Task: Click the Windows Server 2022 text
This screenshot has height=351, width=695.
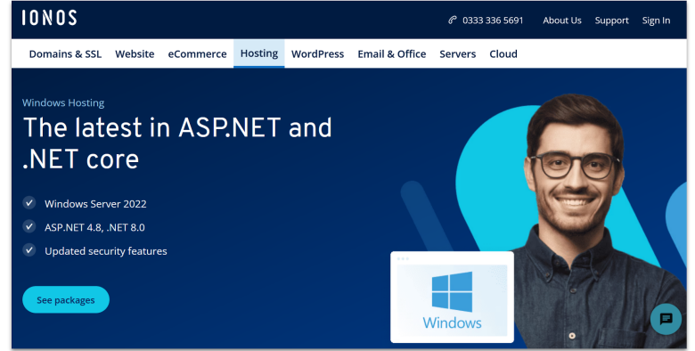Action: pos(95,204)
